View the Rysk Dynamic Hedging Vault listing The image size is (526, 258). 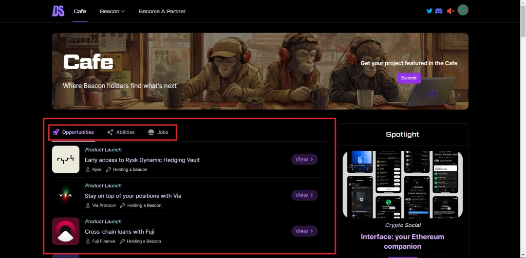tap(304, 159)
